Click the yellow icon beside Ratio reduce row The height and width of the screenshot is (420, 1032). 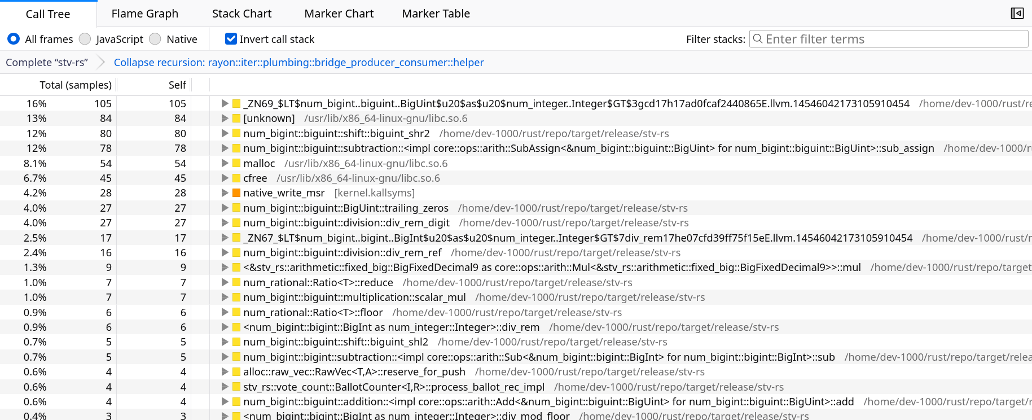[236, 283]
